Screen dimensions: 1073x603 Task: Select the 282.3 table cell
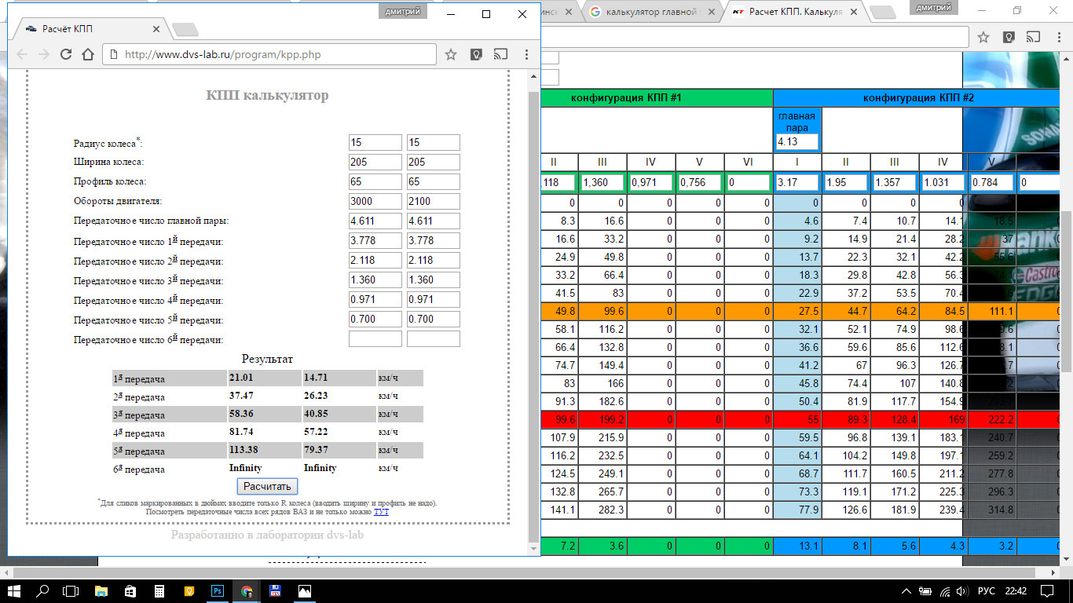[602, 510]
